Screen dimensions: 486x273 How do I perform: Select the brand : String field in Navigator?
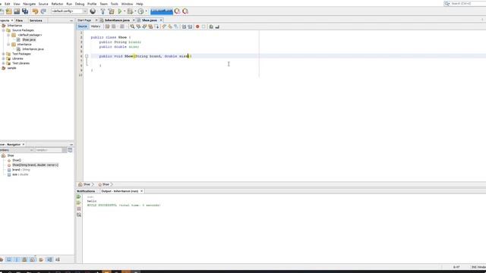pos(21,170)
